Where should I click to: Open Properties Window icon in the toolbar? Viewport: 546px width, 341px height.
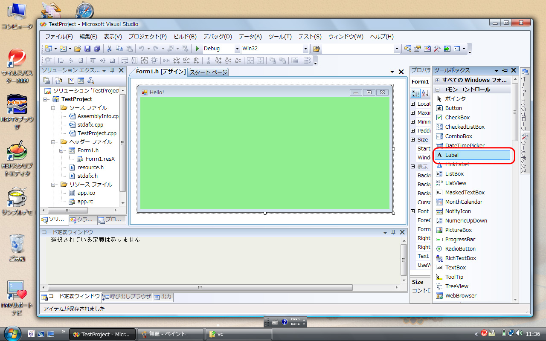click(418, 49)
